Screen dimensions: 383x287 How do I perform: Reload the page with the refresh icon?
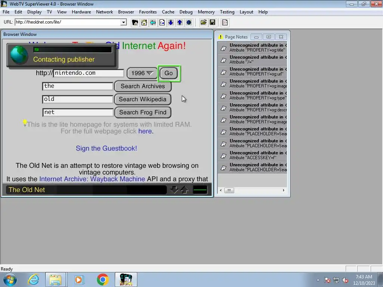click(x=162, y=23)
